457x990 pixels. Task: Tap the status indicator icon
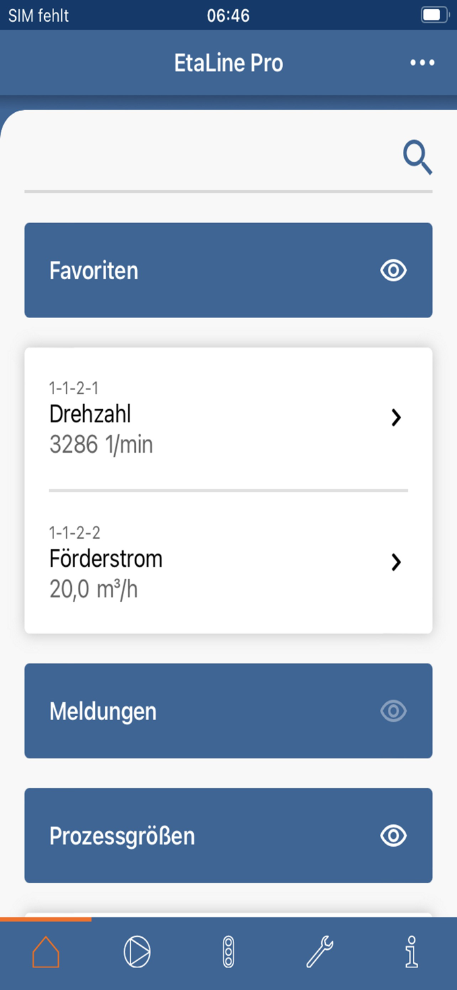point(228,951)
